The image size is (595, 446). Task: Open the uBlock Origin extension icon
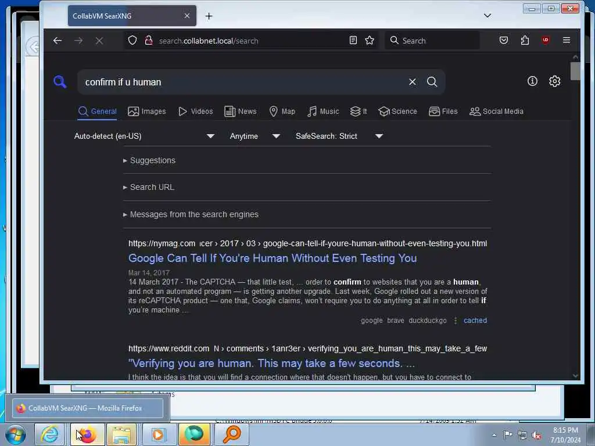546,40
